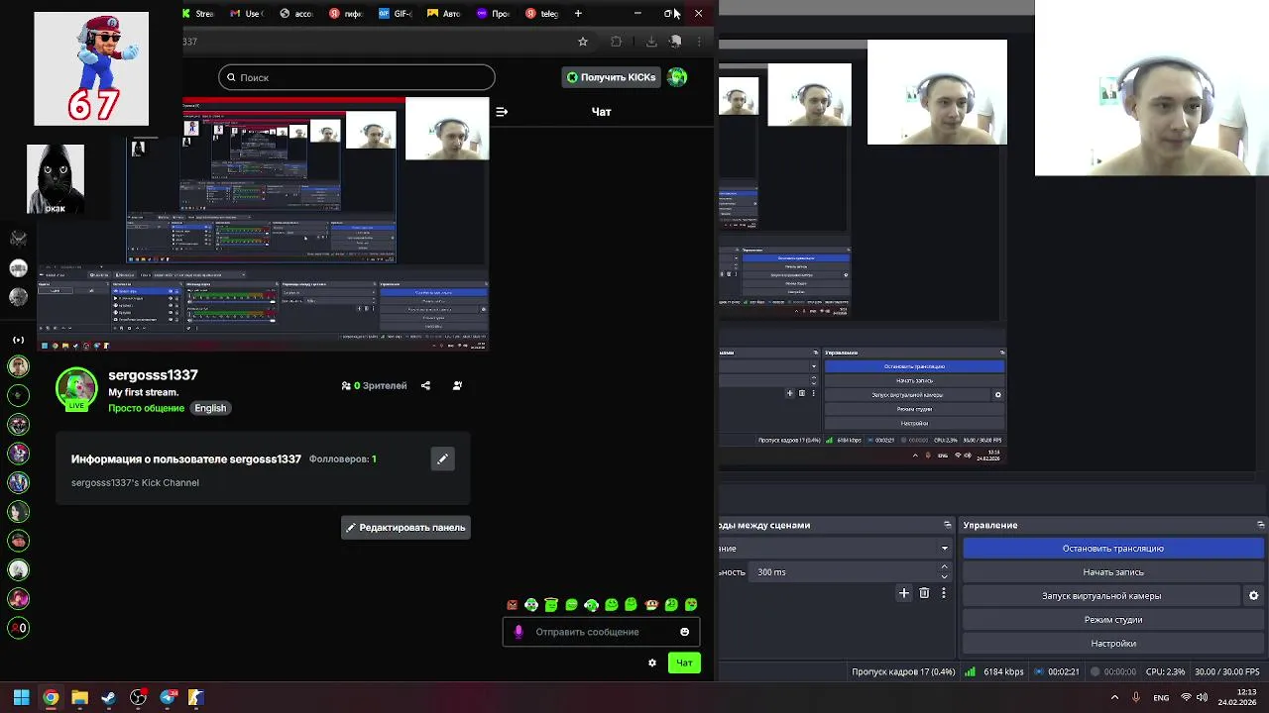Image resolution: width=1269 pixels, height=713 pixels.
Task: Edit the user info panel via pencil icon
Action: [x=442, y=458]
